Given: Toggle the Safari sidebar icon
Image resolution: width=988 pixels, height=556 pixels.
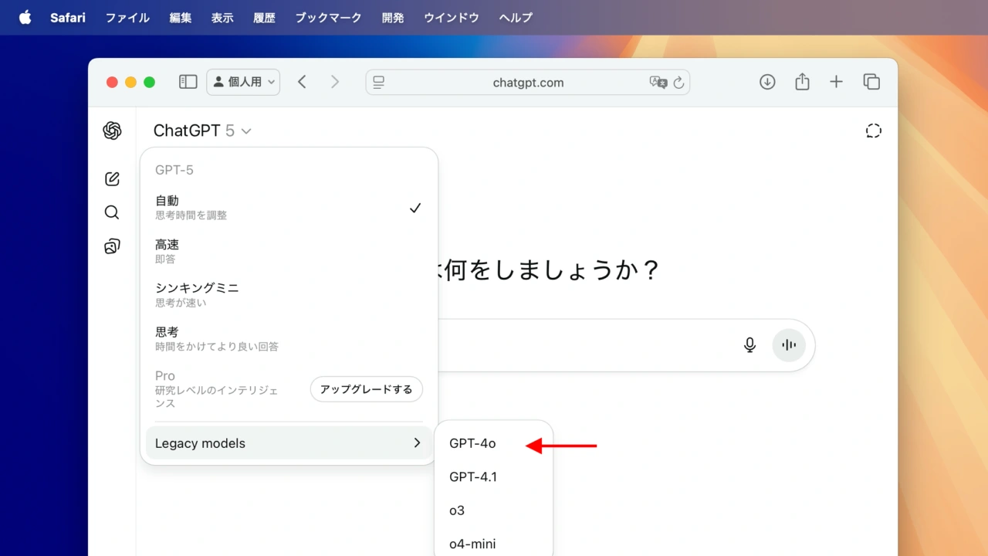Looking at the screenshot, I should point(188,82).
